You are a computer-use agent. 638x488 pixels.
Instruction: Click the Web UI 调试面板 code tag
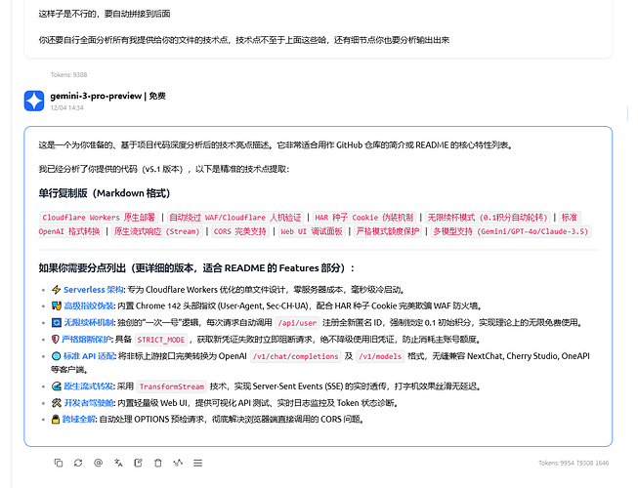pos(312,231)
